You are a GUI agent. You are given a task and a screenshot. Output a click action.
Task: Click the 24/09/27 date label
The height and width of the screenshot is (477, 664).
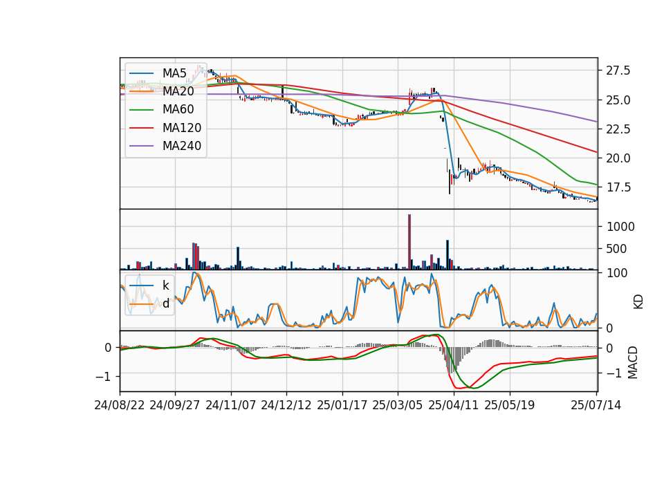(175, 405)
